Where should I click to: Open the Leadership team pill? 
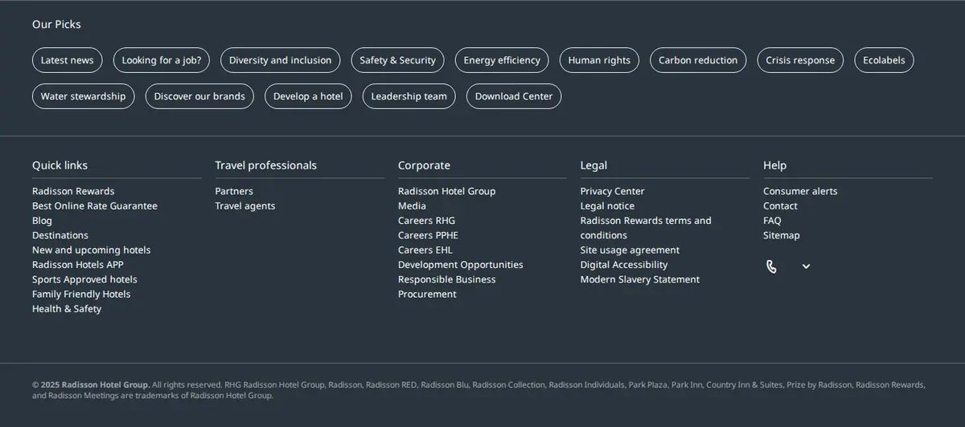pos(409,96)
